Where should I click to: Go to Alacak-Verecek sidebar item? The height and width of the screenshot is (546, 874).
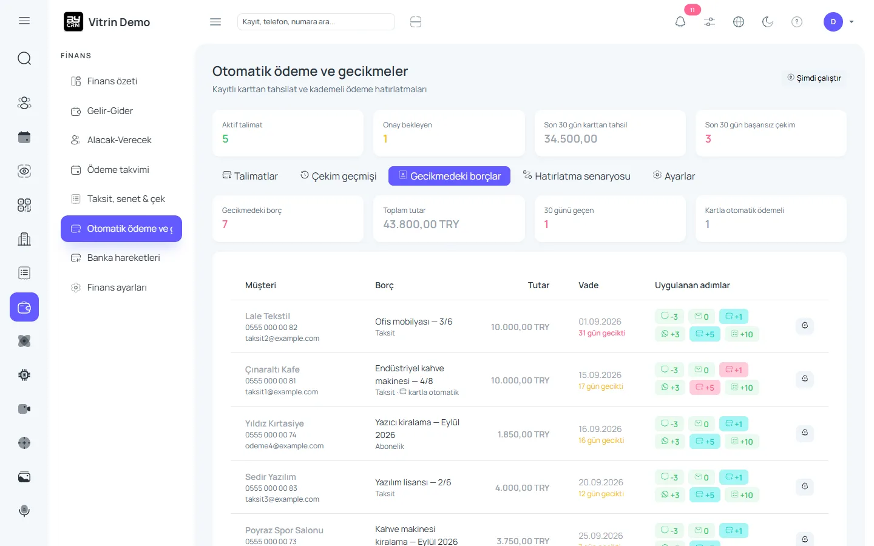tap(121, 140)
